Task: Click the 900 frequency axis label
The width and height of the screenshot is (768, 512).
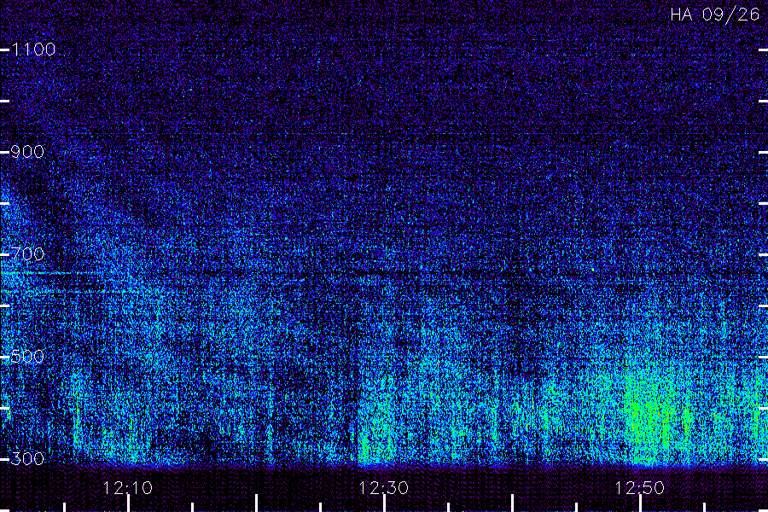Action: coord(27,152)
